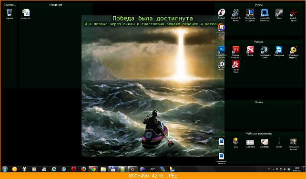Screen dimensions: 306x179
Task: Open the FileZilla Client shortcut
Action: [x=236, y=67]
